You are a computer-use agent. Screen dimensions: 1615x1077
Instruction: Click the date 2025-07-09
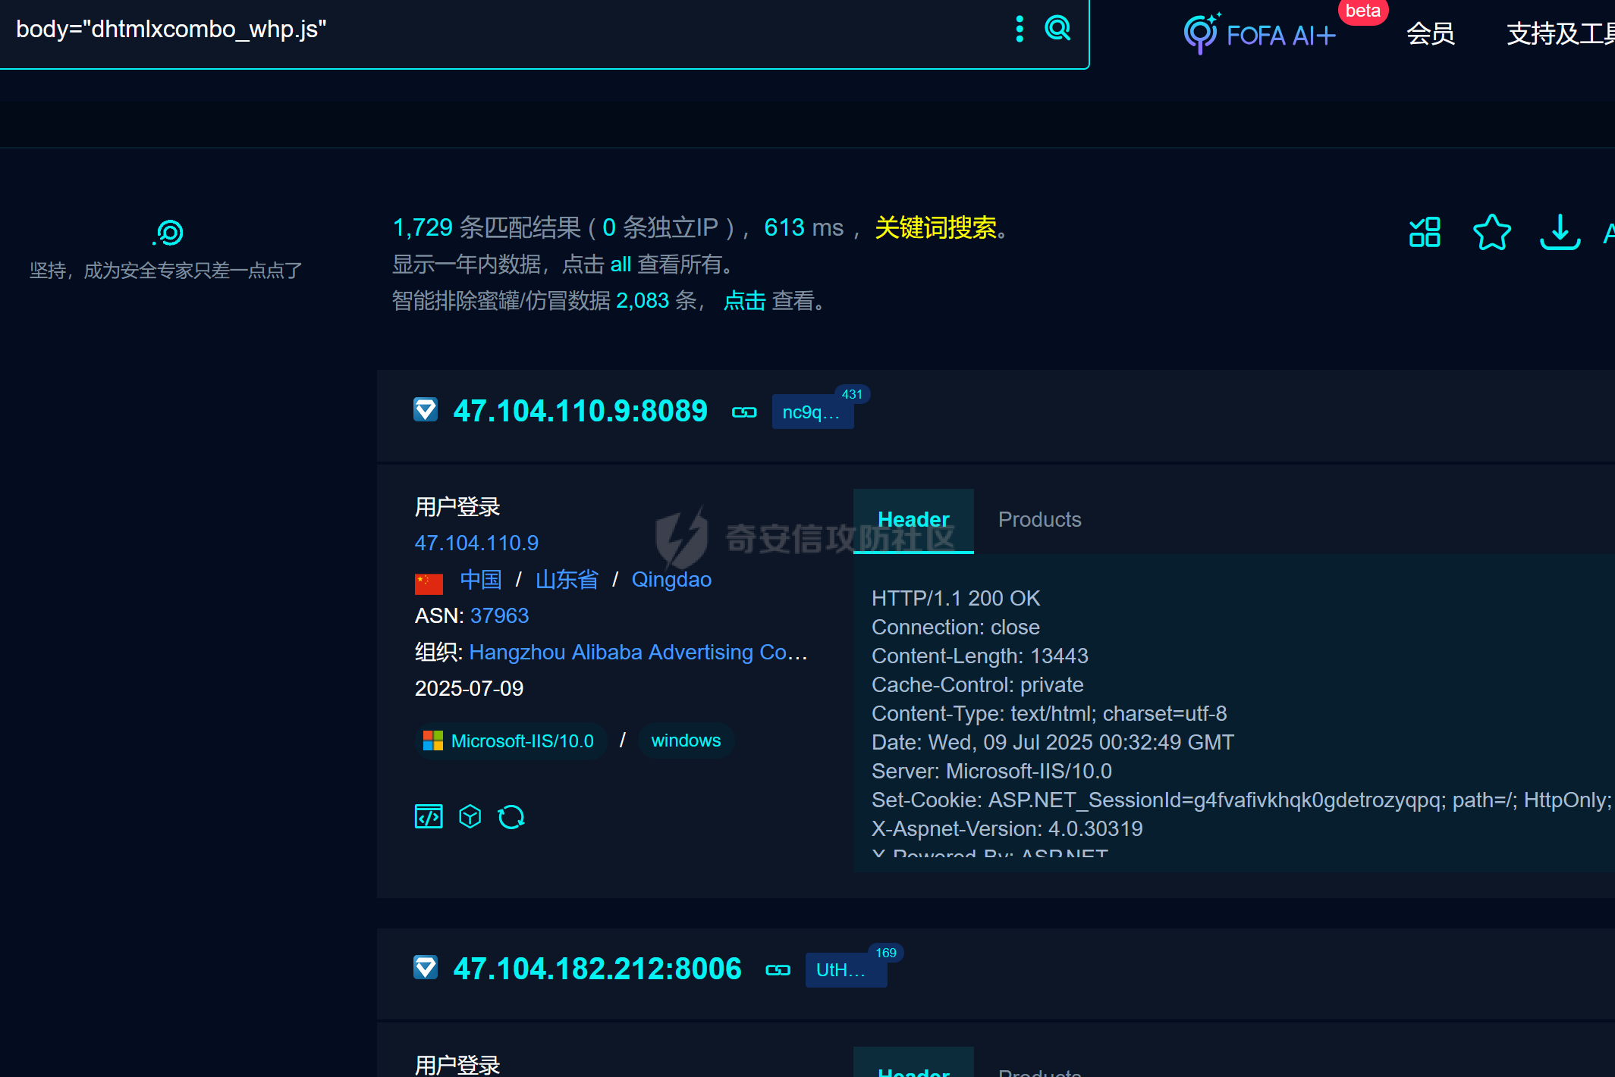tap(469, 688)
